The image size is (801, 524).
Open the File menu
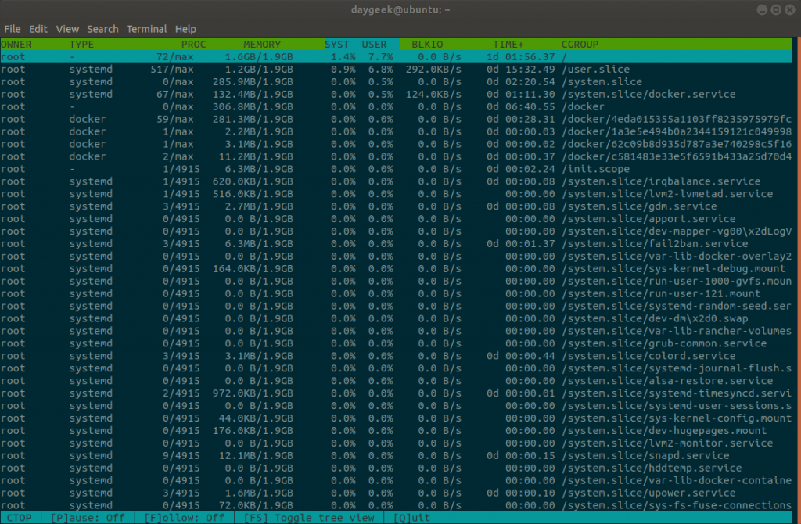(x=13, y=29)
